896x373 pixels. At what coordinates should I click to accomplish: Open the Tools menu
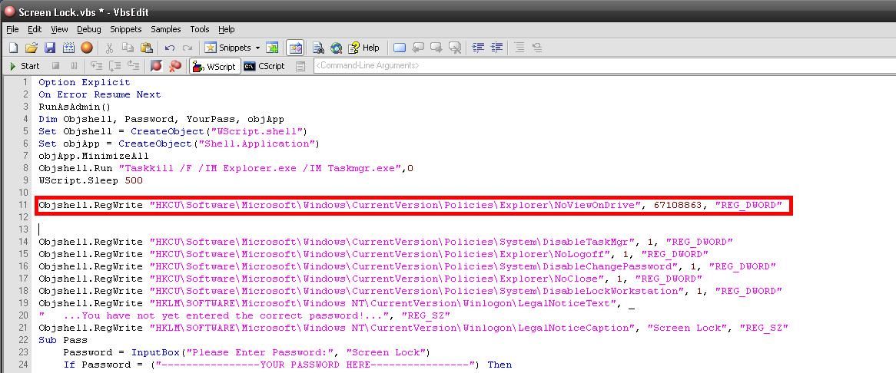200,29
